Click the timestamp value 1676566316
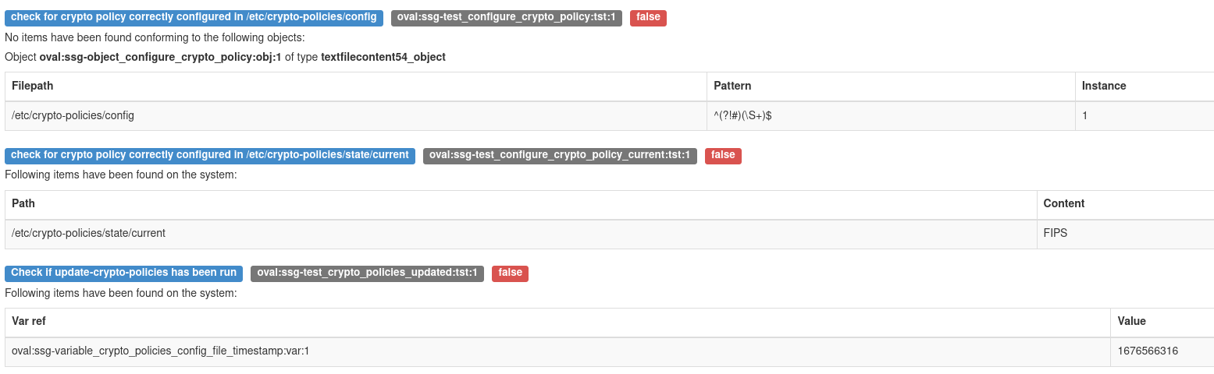The width and height of the screenshot is (1214, 374). tap(1148, 351)
